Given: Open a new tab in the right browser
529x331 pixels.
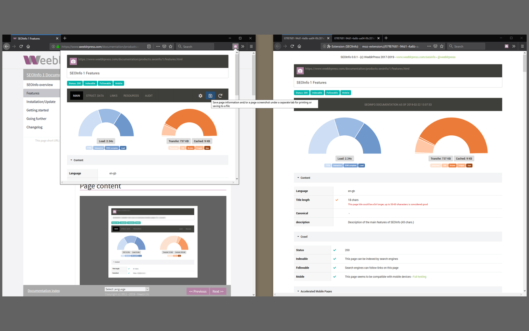Looking at the screenshot, I should pos(386,38).
